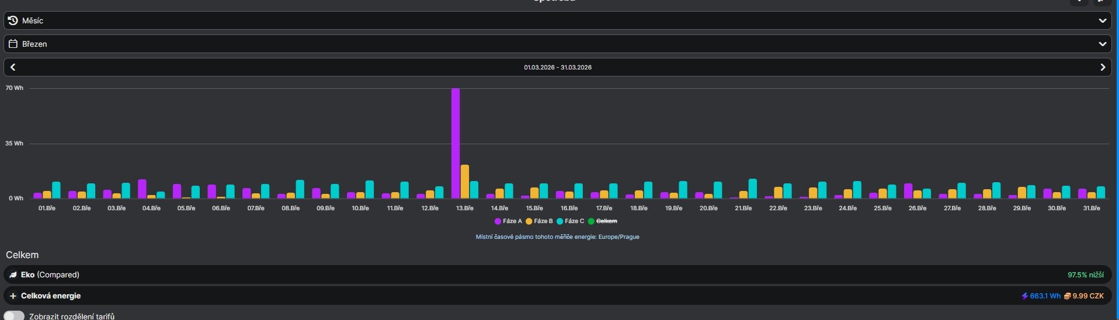Enable the Zobrazit rozdělení tarifů switch
Viewport: 1119px width, 320px height.
pos(14,316)
